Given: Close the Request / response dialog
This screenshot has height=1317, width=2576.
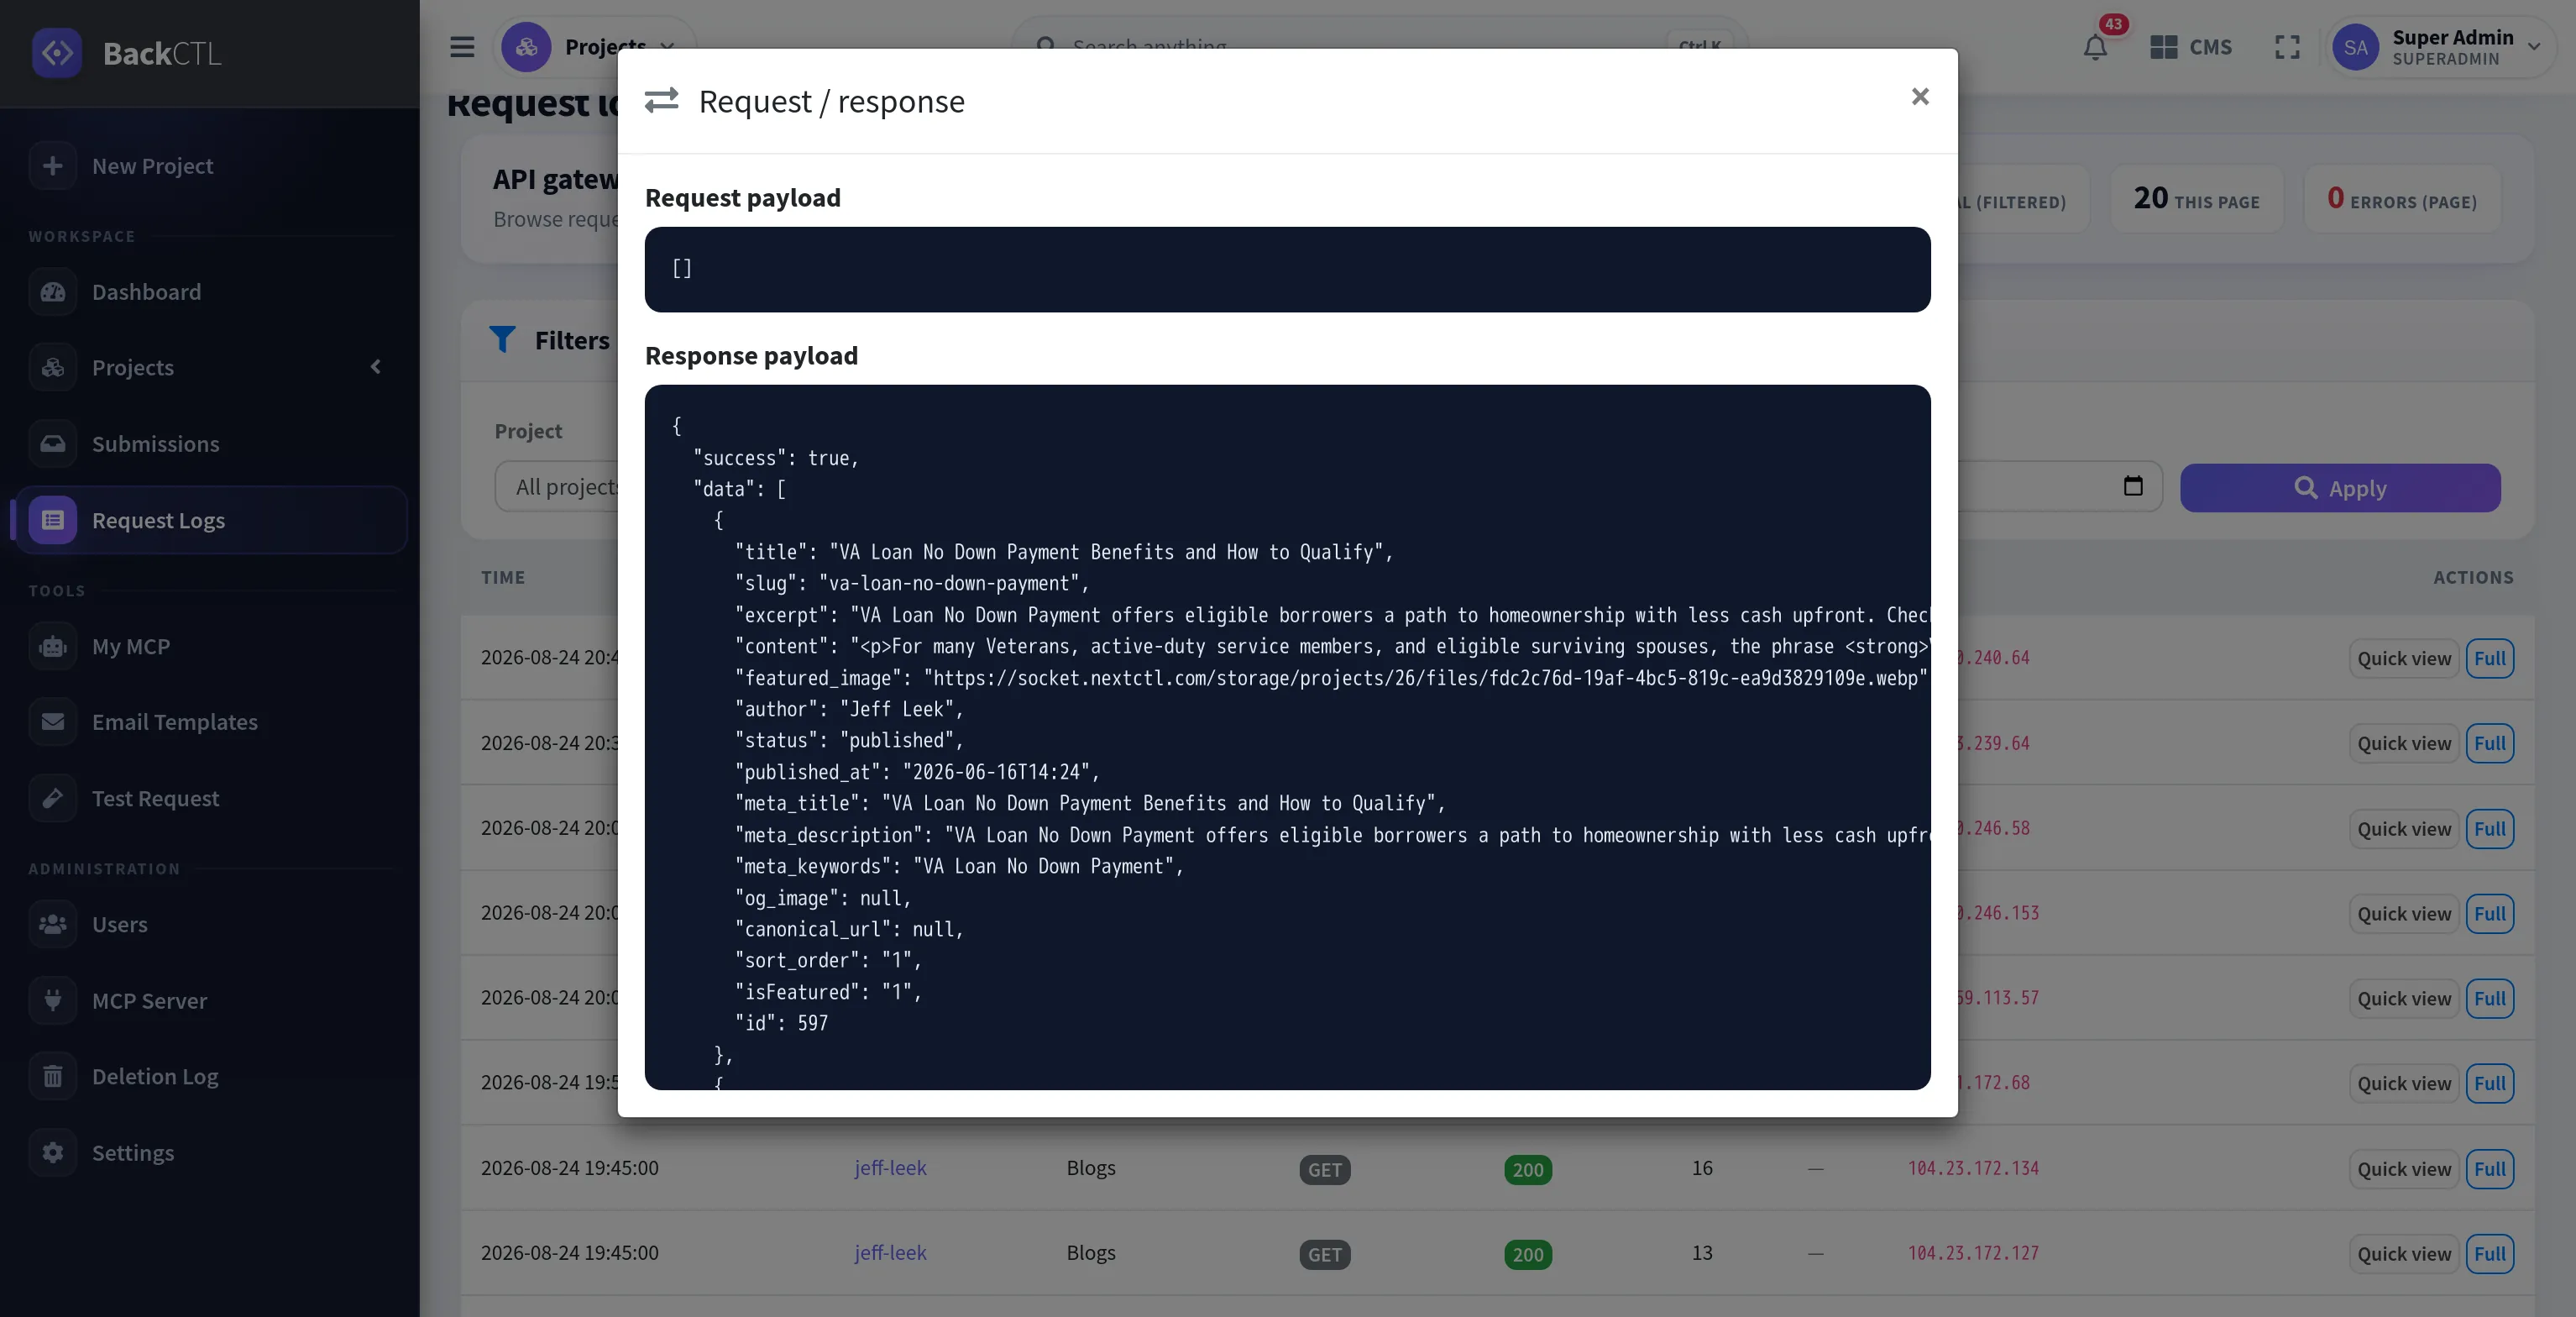Looking at the screenshot, I should tap(1919, 97).
